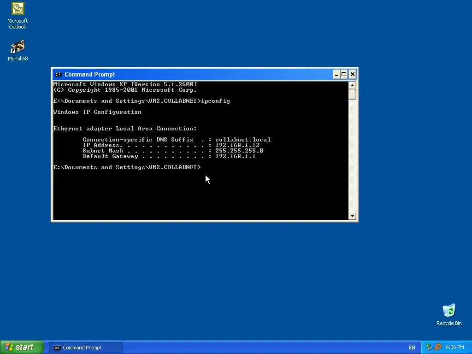This screenshot has width=472, height=354.
Task: Click the Command Prompt title bar icon
Action: click(x=59, y=74)
